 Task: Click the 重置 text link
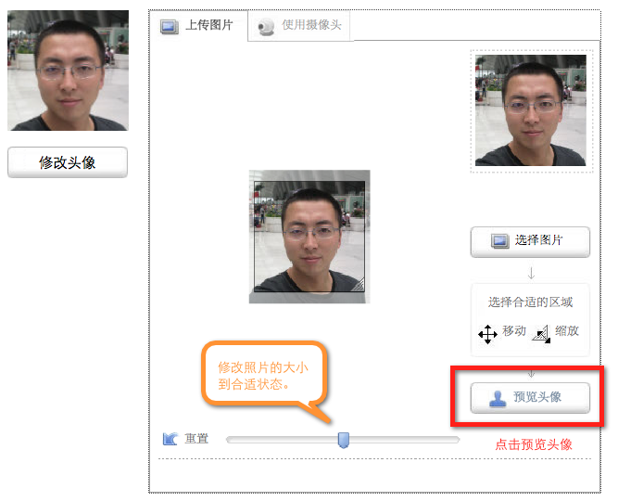click(196, 439)
